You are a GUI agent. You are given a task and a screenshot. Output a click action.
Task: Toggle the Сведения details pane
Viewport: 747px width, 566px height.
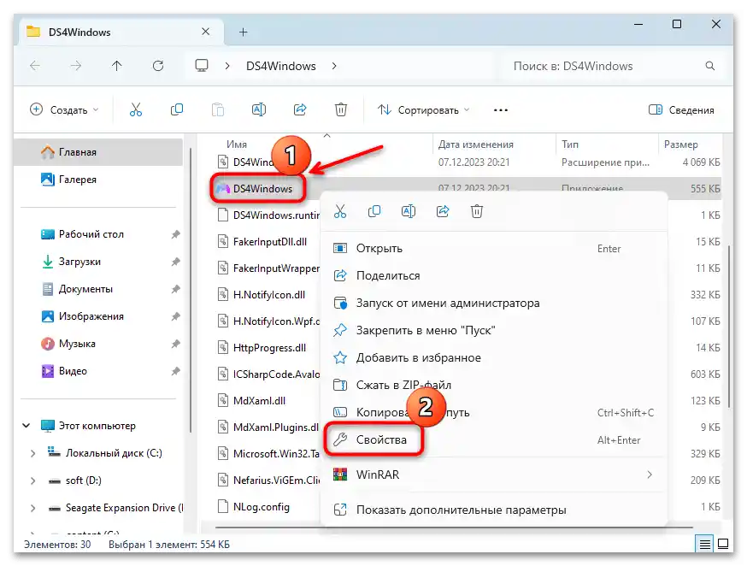coord(681,110)
